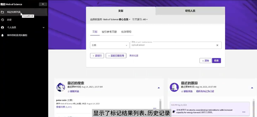Collapse the 最近的搜索 panel
Image resolution: width=257 pixels, height=117 pixels.
[x=159, y=88]
